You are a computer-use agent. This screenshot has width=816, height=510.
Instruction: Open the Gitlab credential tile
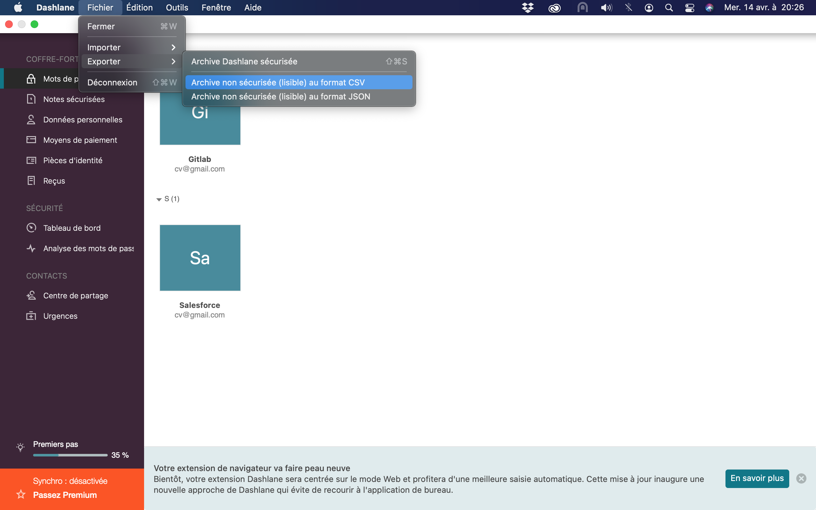pyautogui.click(x=200, y=118)
